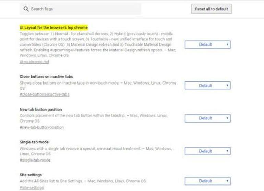Expand the Single-tab mode Default dropdown

[207, 151]
